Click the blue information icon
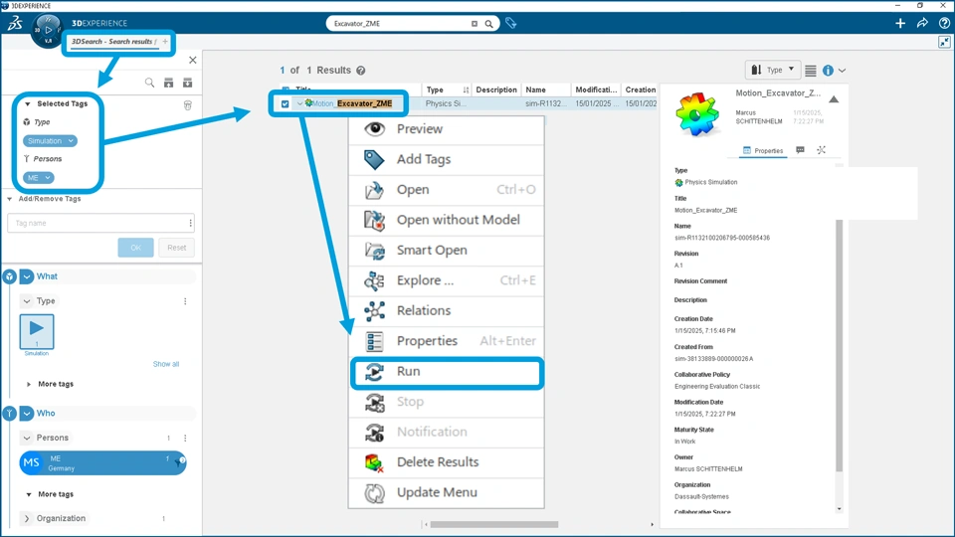This screenshot has width=955, height=537. [828, 71]
